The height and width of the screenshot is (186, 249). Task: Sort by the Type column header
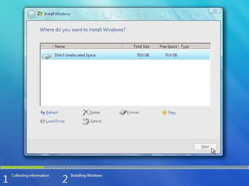(x=194, y=46)
